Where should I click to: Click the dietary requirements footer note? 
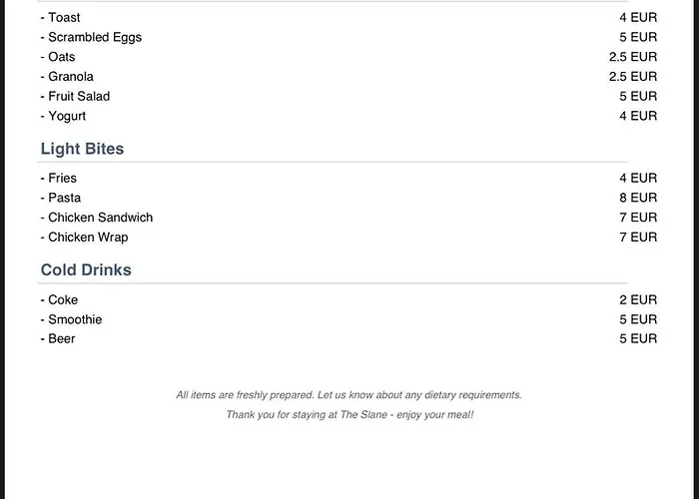pos(349,395)
